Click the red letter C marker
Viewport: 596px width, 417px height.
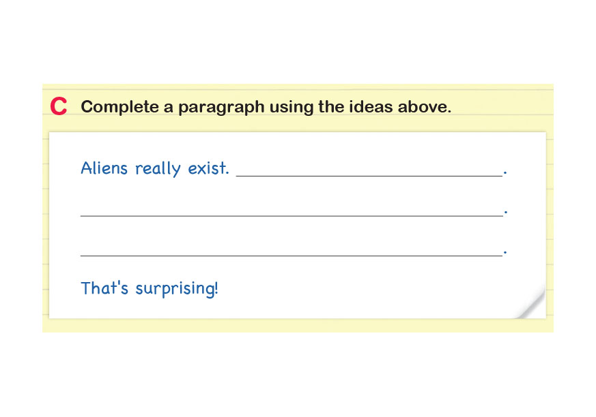[x=59, y=107]
